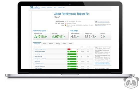Click the orange priority icon on the Avoid bad requests row
140x90 pixels.
78,64
